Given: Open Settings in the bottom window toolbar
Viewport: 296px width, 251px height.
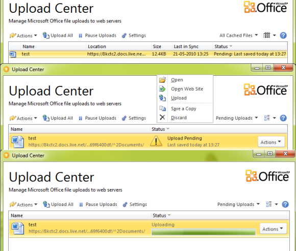Looking at the screenshot, I should click(135, 204).
